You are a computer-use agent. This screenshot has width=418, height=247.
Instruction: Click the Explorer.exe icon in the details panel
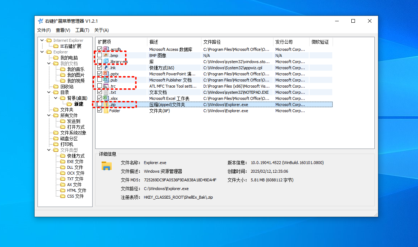click(x=106, y=166)
